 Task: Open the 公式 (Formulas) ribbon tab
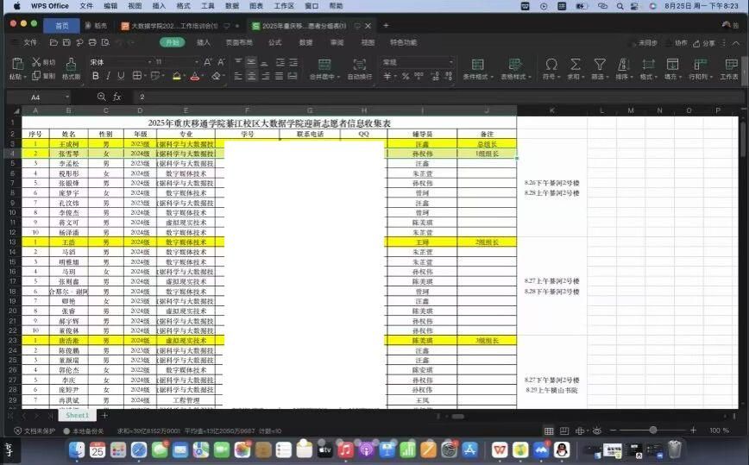click(x=274, y=42)
